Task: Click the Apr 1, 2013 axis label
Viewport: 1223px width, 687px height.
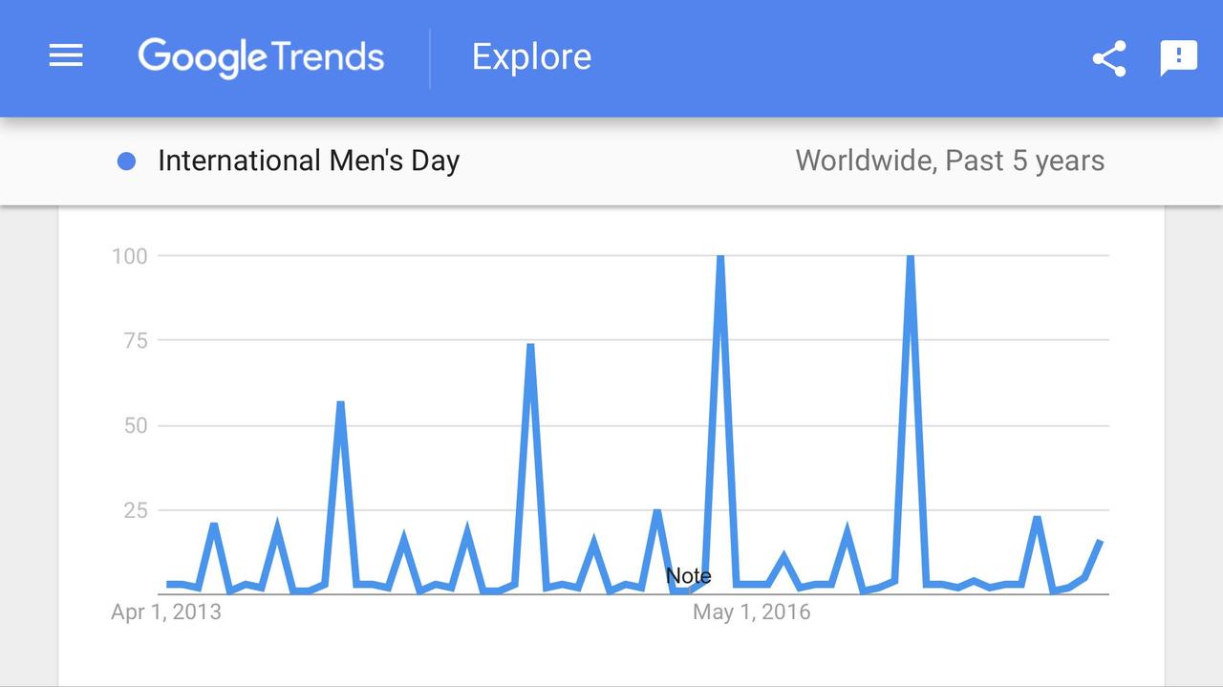Action: click(165, 612)
